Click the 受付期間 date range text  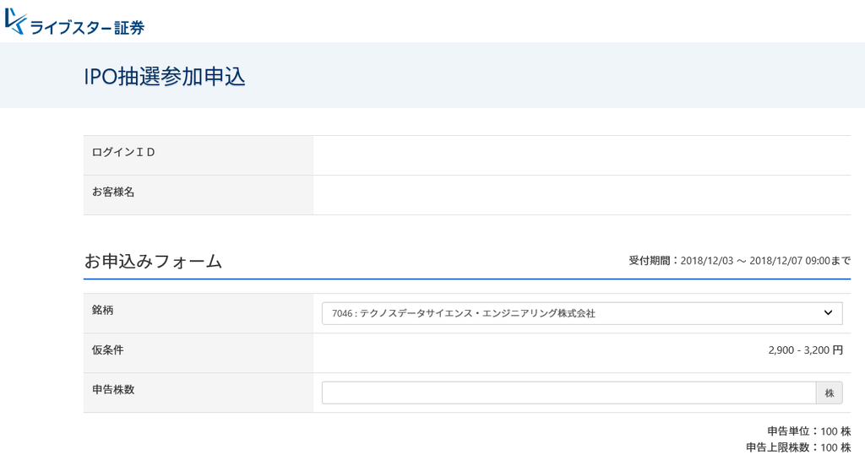tap(740, 260)
